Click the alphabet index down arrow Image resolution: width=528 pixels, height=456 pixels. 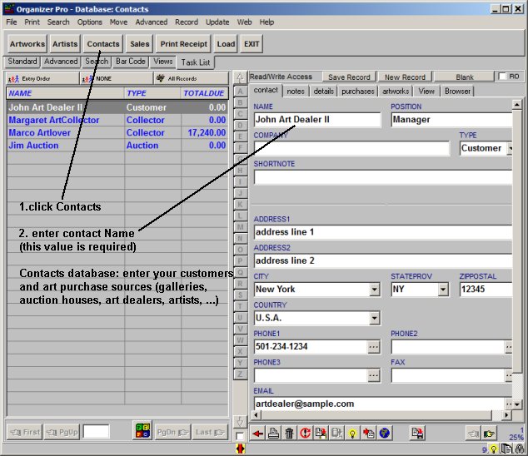pyautogui.click(x=240, y=422)
